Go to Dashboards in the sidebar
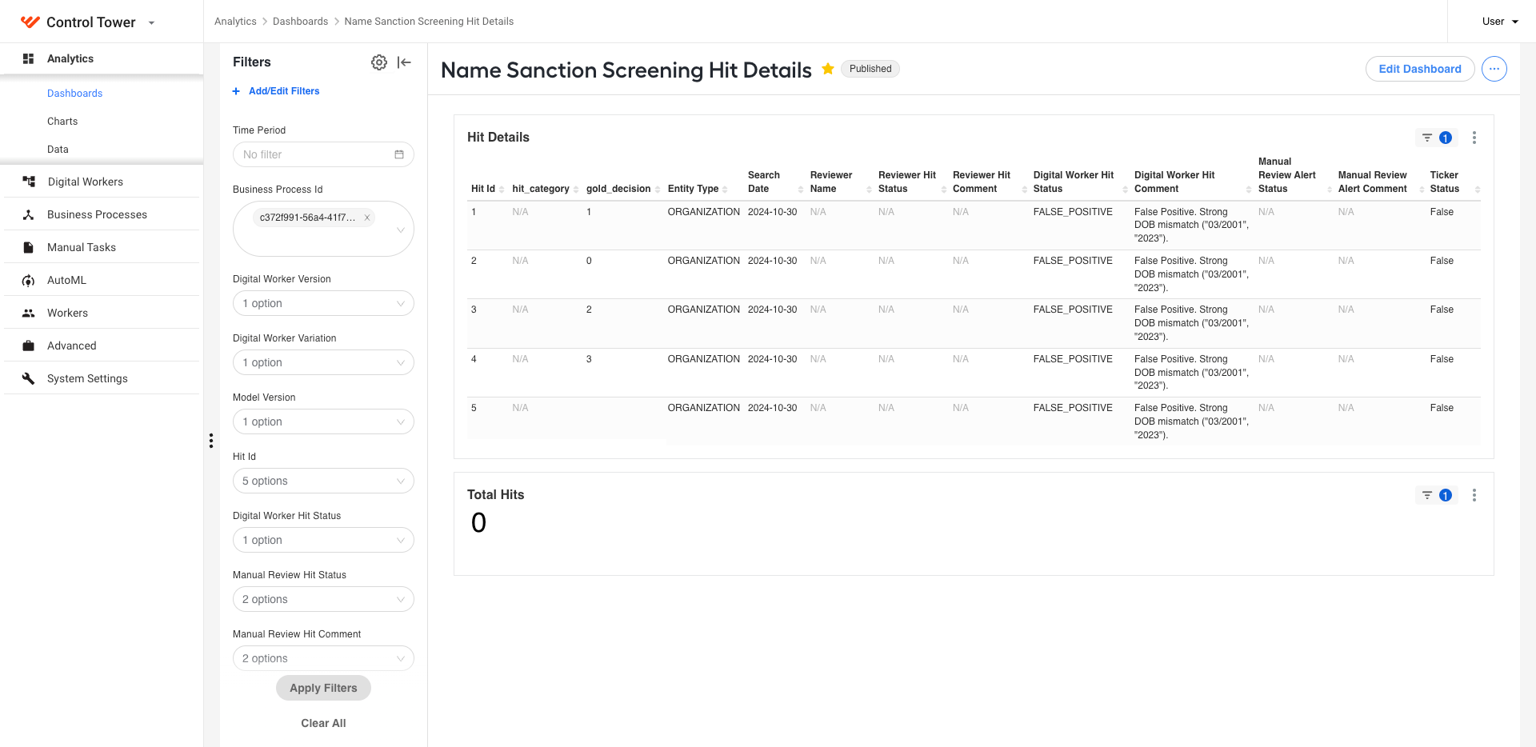This screenshot has width=1536, height=747. point(74,93)
